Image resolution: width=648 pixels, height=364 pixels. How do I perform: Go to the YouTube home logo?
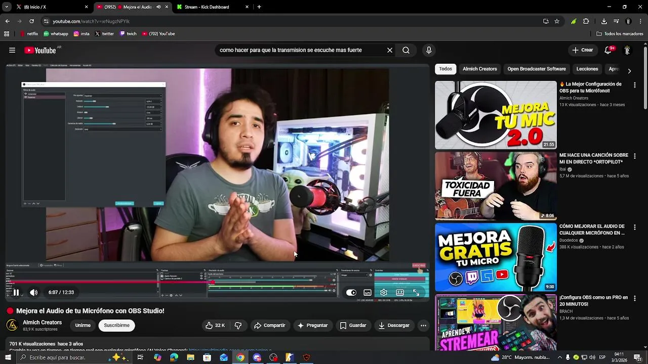tap(40, 50)
